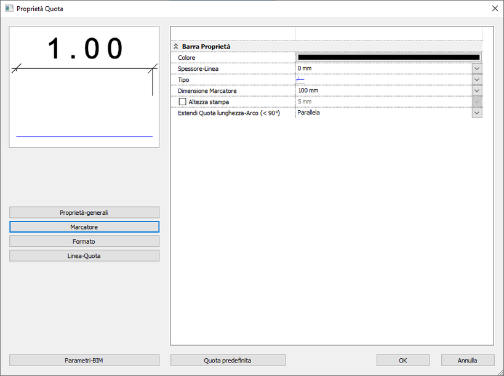504x376 pixels.
Task: Click the Parametri-BIM button
Action: (x=84, y=360)
